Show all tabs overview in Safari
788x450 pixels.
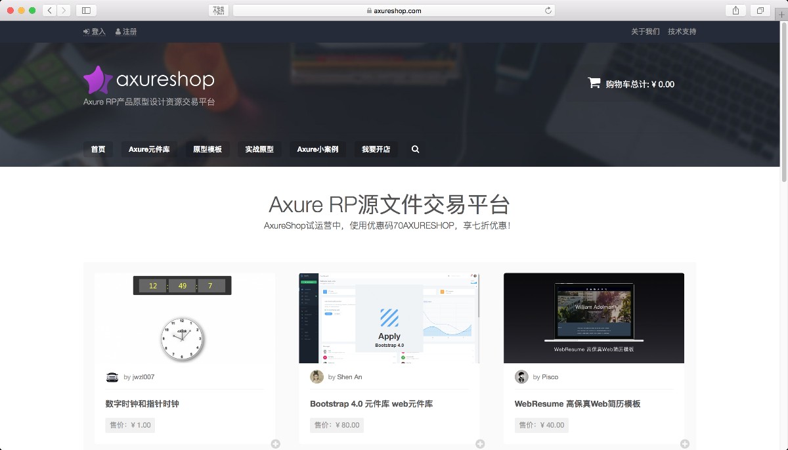[760, 11]
